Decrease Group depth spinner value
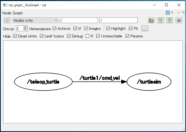 pyautogui.click(x=25, y=30)
